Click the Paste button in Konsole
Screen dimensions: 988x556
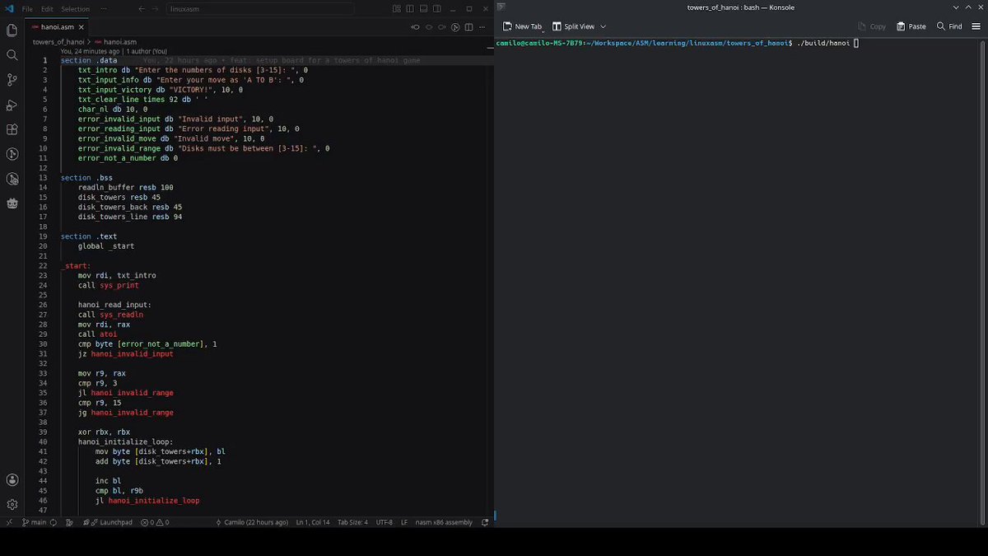tap(911, 26)
